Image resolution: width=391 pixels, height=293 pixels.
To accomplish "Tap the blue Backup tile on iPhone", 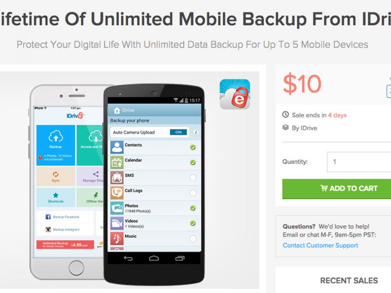I will (56, 145).
